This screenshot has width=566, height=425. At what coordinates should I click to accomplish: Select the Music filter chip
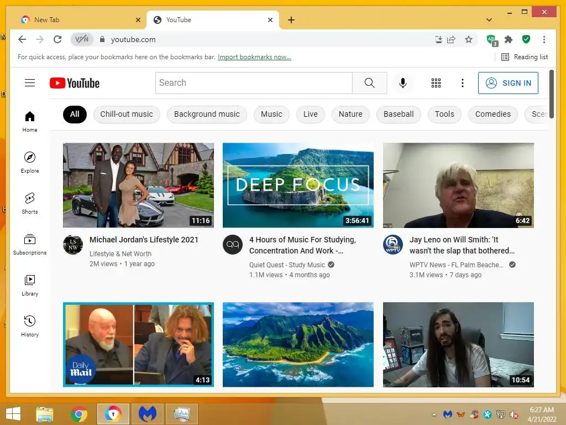271,114
